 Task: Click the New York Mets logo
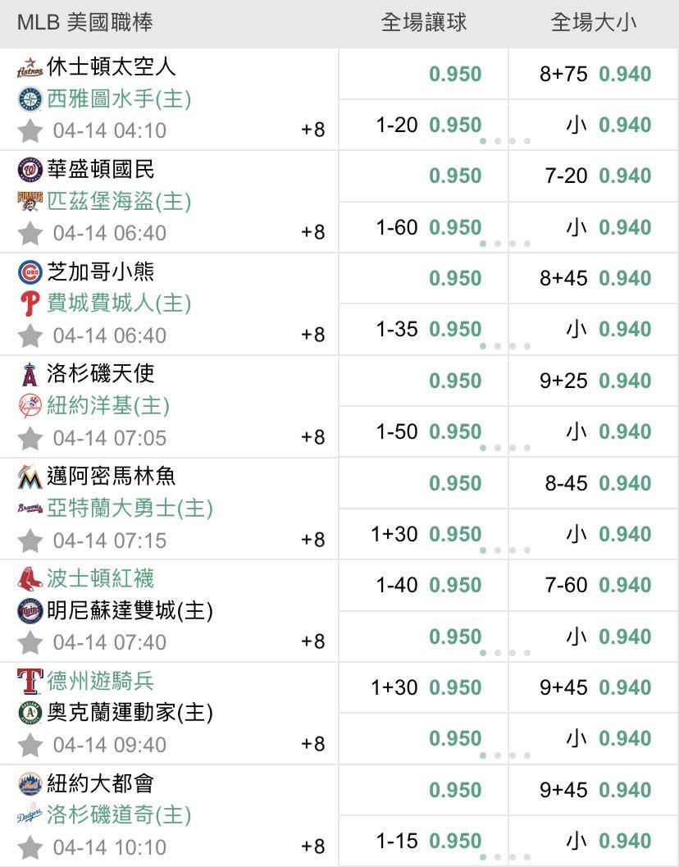coord(30,784)
